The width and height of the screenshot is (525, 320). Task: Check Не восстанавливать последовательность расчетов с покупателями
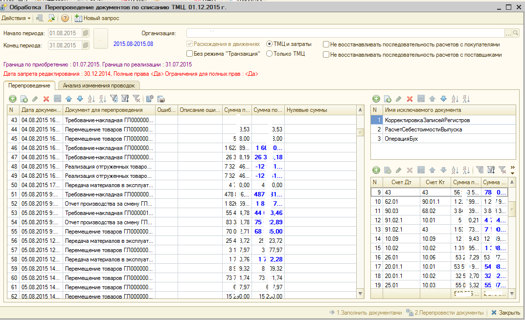tap(326, 44)
